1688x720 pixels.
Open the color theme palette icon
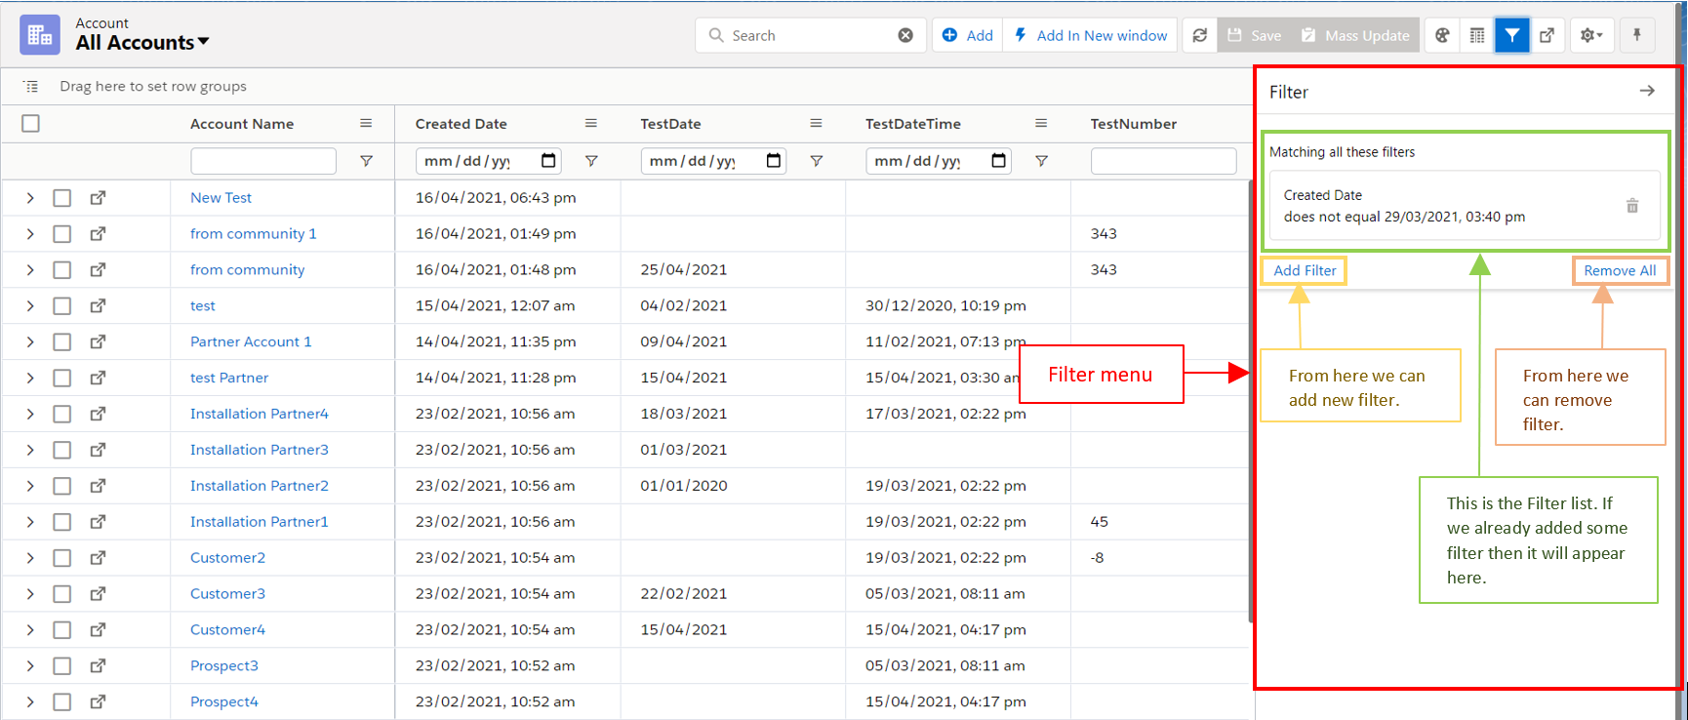1442,36
